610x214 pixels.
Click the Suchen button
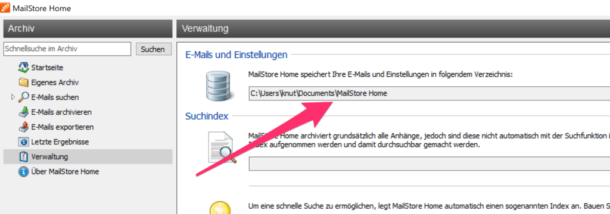pos(154,49)
